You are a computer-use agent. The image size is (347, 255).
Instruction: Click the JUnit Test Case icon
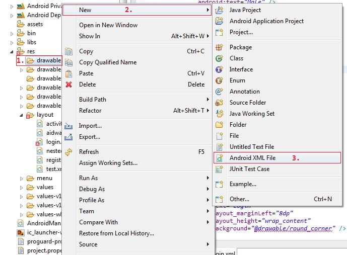tap(219, 169)
